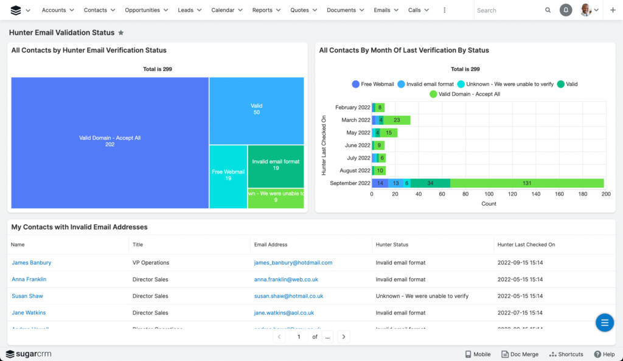The height and width of the screenshot is (361, 623).
Task: Click the Valid Domain treemap block
Action: click(110, 142)
